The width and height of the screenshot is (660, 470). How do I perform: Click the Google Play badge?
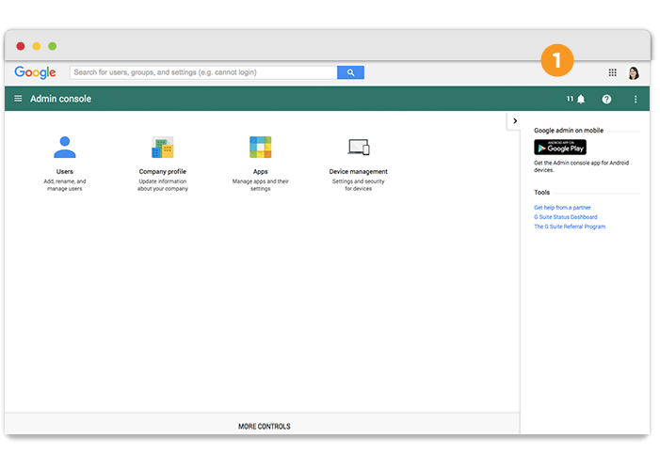pos(560,148)
